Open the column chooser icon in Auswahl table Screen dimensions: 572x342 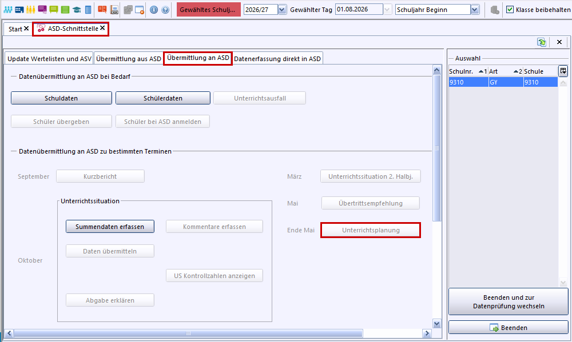(563, 71)
